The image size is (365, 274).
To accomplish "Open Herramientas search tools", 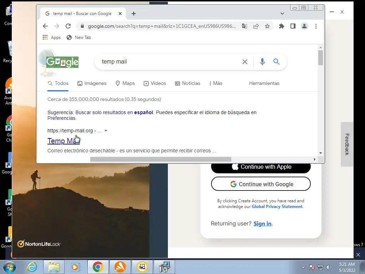I will coord(264,83).
